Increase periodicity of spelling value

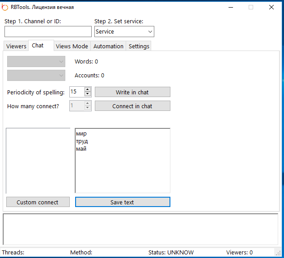pyautogui.click(x=87, y=89)
